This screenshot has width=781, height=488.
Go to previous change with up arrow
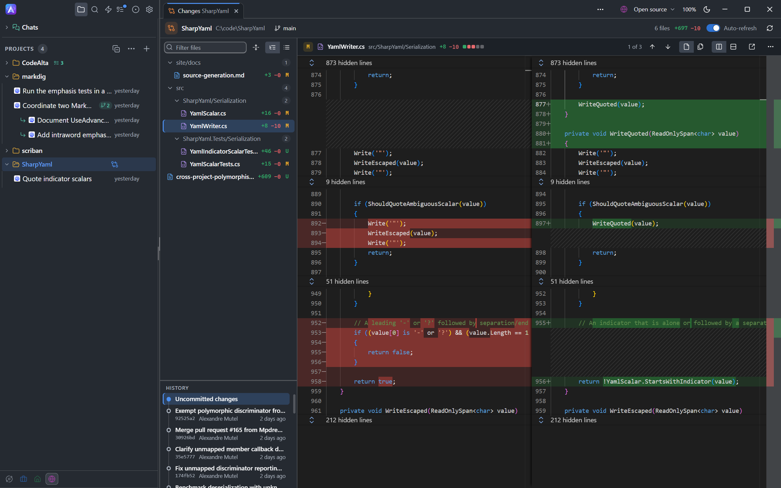coord(652,47)
